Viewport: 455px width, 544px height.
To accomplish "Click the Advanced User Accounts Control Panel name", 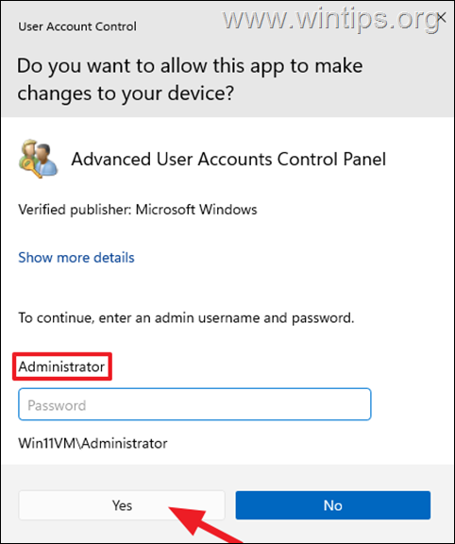I will [228, 160].
